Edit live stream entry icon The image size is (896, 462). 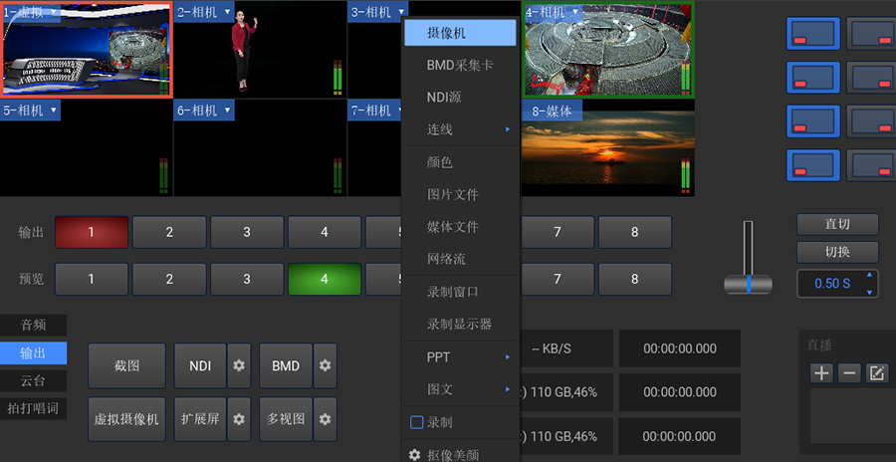pyautogui.click(x=876, y=373)
